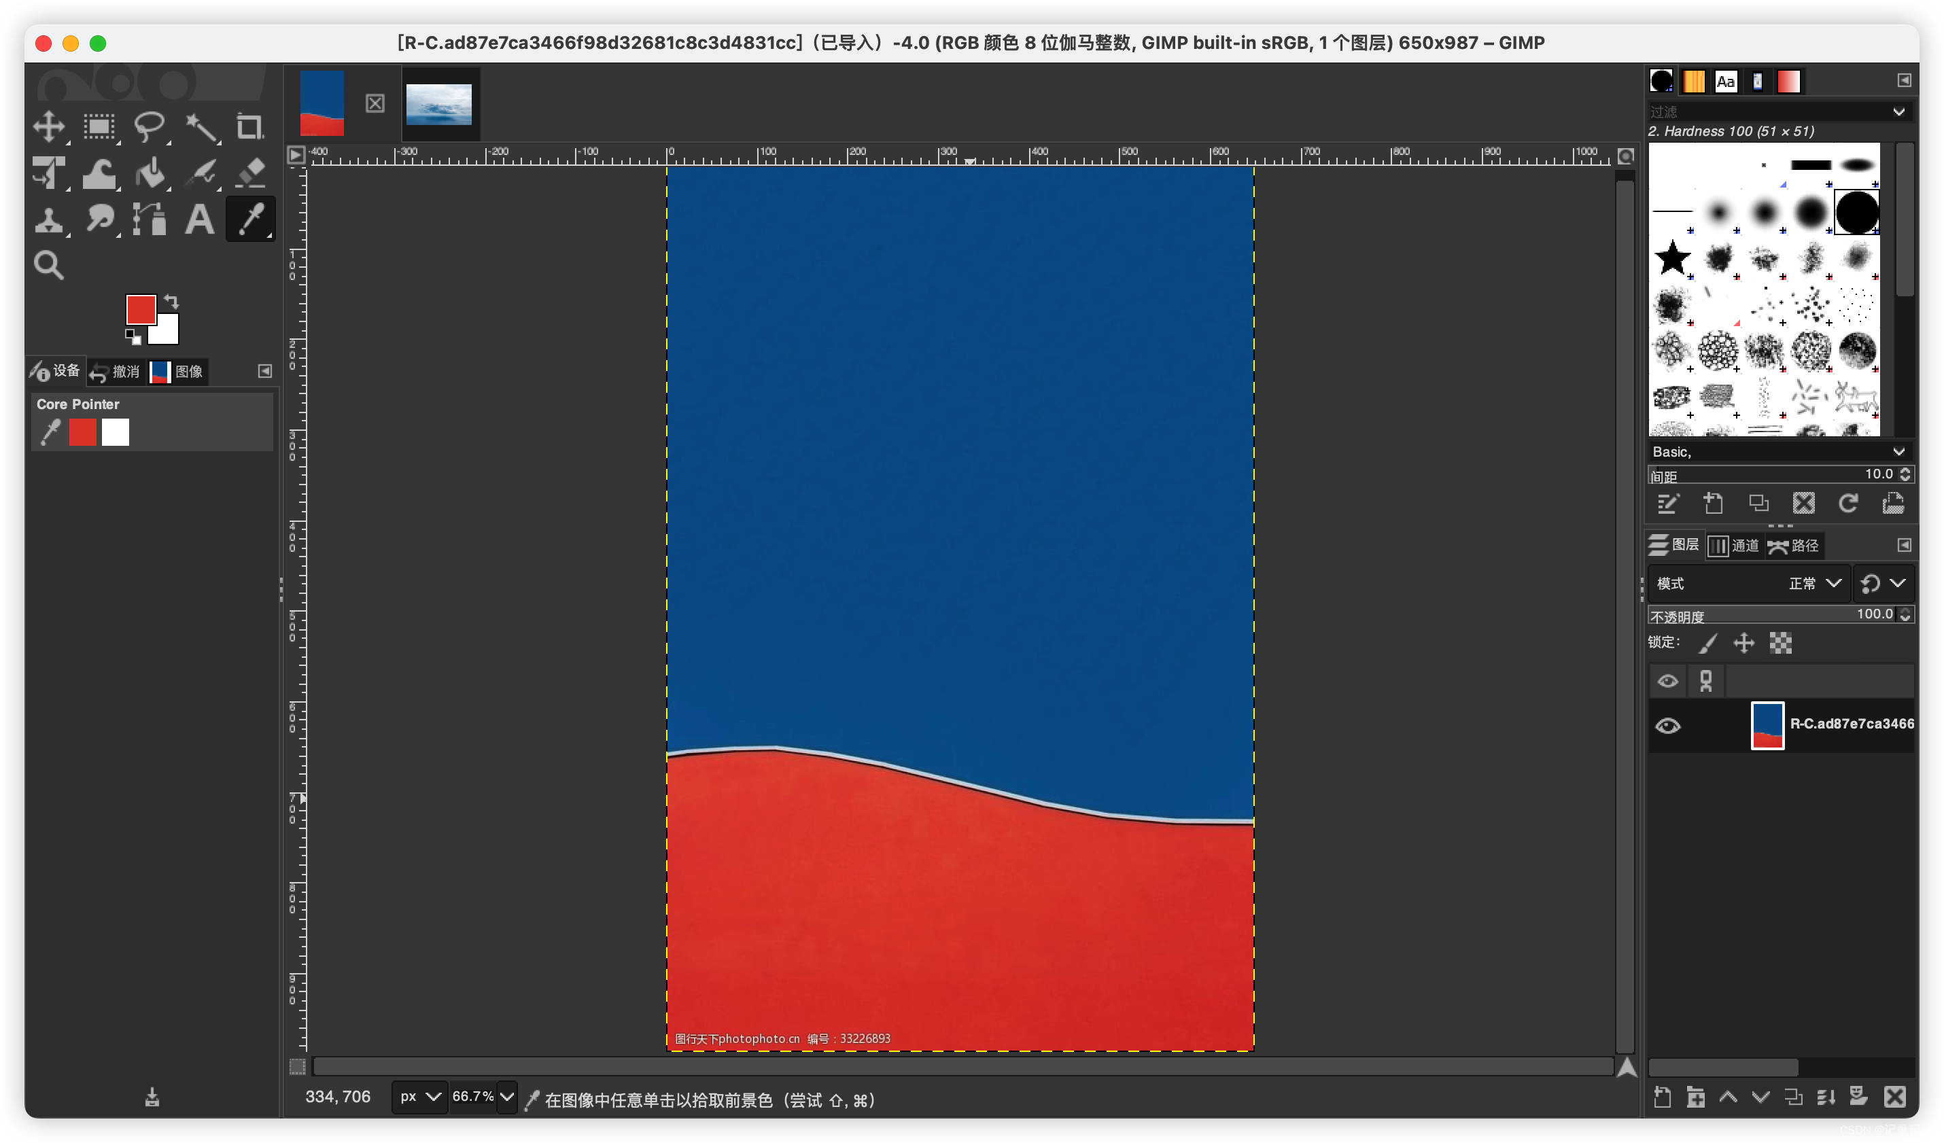Select the Rectangle Select tool
Screen dimensions: 1944x1143
pos(99,127)
